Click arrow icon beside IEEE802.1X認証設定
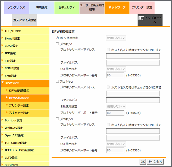This screenshot has height=167, width=172. [2, 150]
